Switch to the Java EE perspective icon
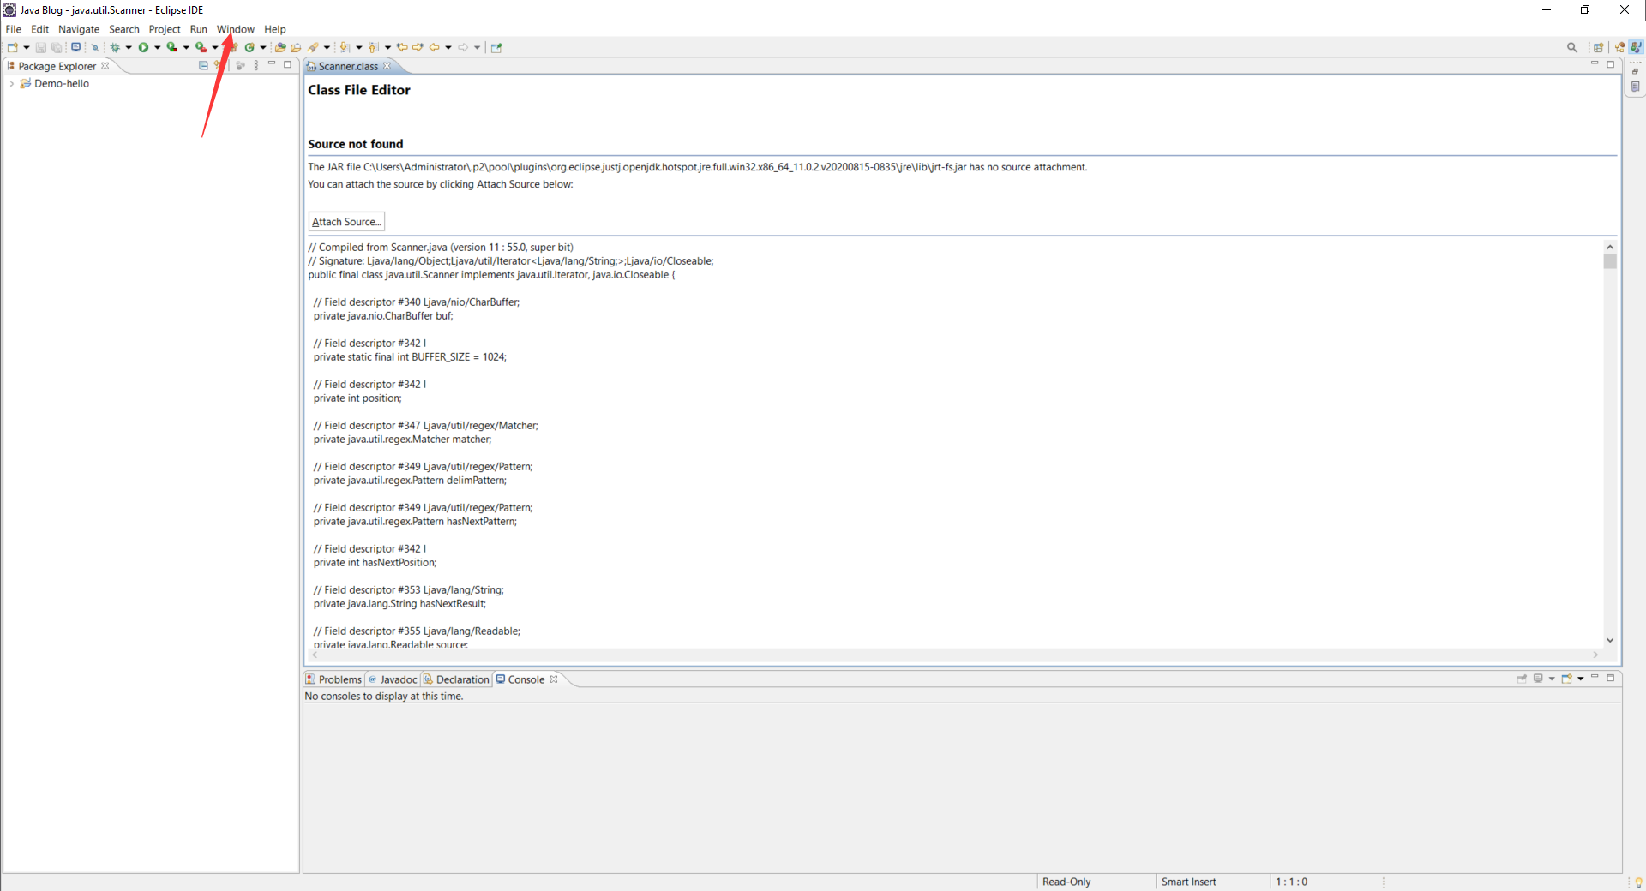 (x=1619, y=48)
